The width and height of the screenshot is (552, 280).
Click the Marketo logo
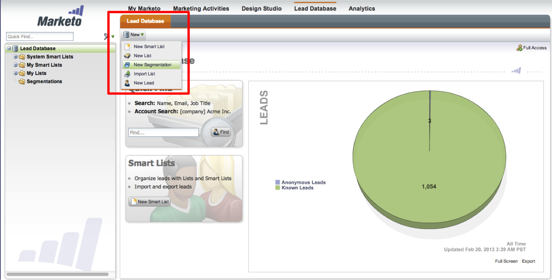[x=60, y=17]
